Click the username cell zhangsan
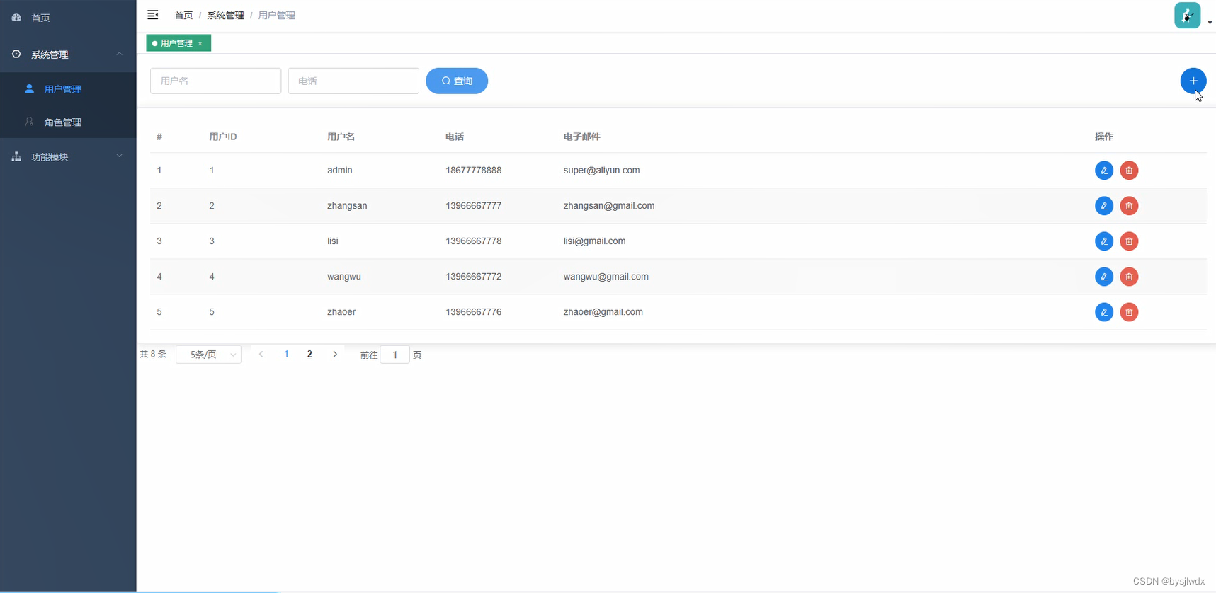 pyautogui.click(x=347, y=206)
